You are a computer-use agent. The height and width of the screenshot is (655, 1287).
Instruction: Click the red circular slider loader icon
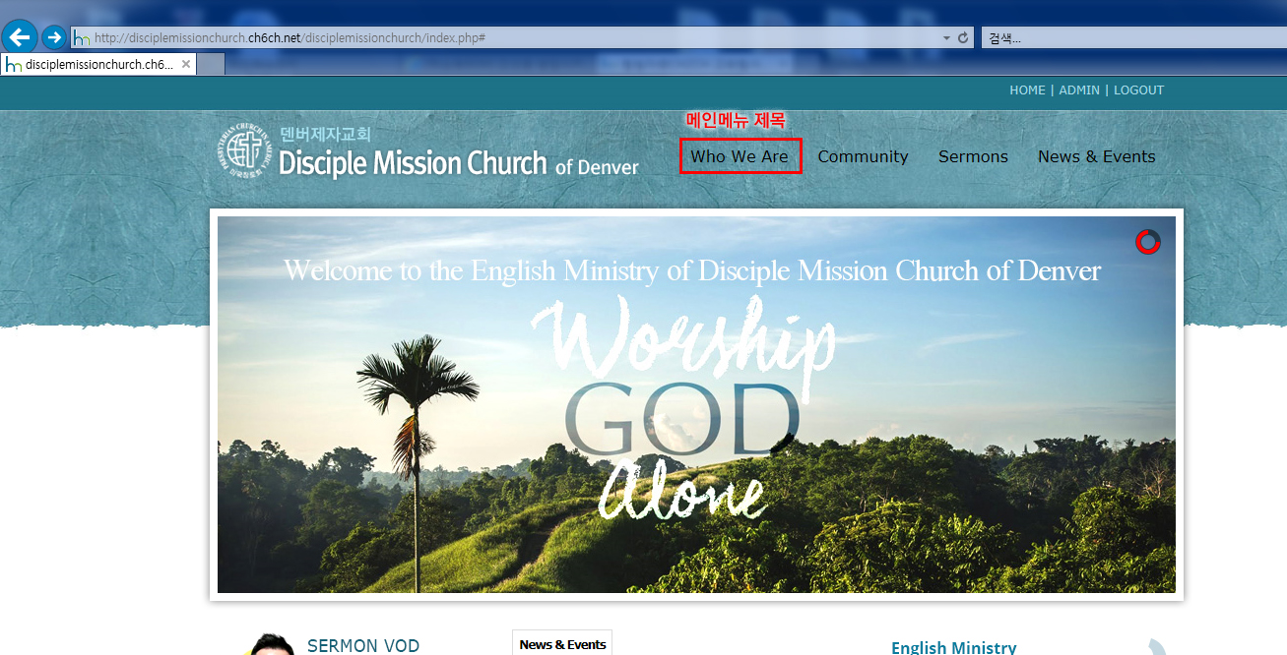tap(1147, 242)
